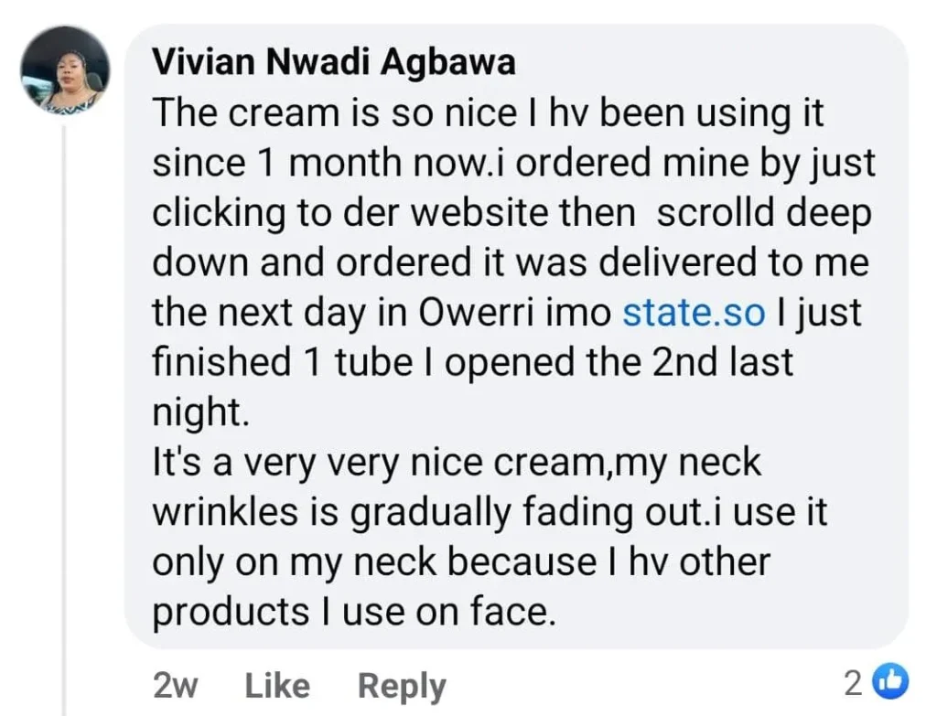Click the vertical thread line below avatar
The height and width of the screenshot is (716, 937).
point(64,411)
